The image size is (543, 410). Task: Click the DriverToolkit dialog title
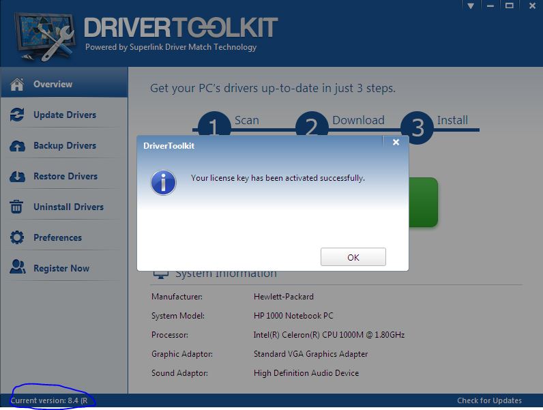(x=169, y=146)
